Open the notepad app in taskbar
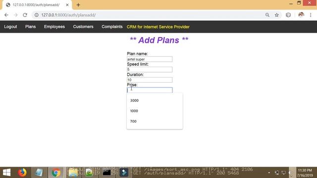Image resolution: width=317 pixels, height=178 pixels. tap(39, 173)
